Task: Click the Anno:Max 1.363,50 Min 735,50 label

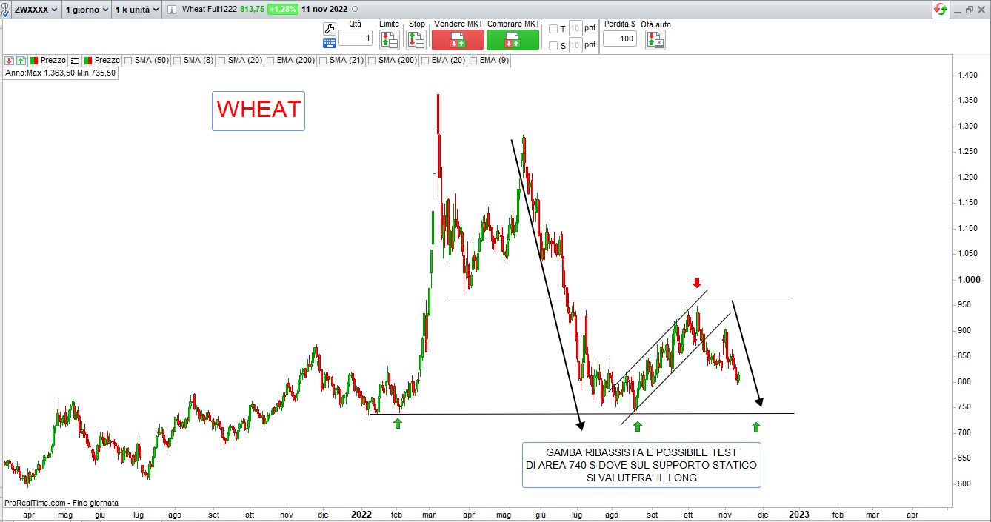Action: pos(61,73)
